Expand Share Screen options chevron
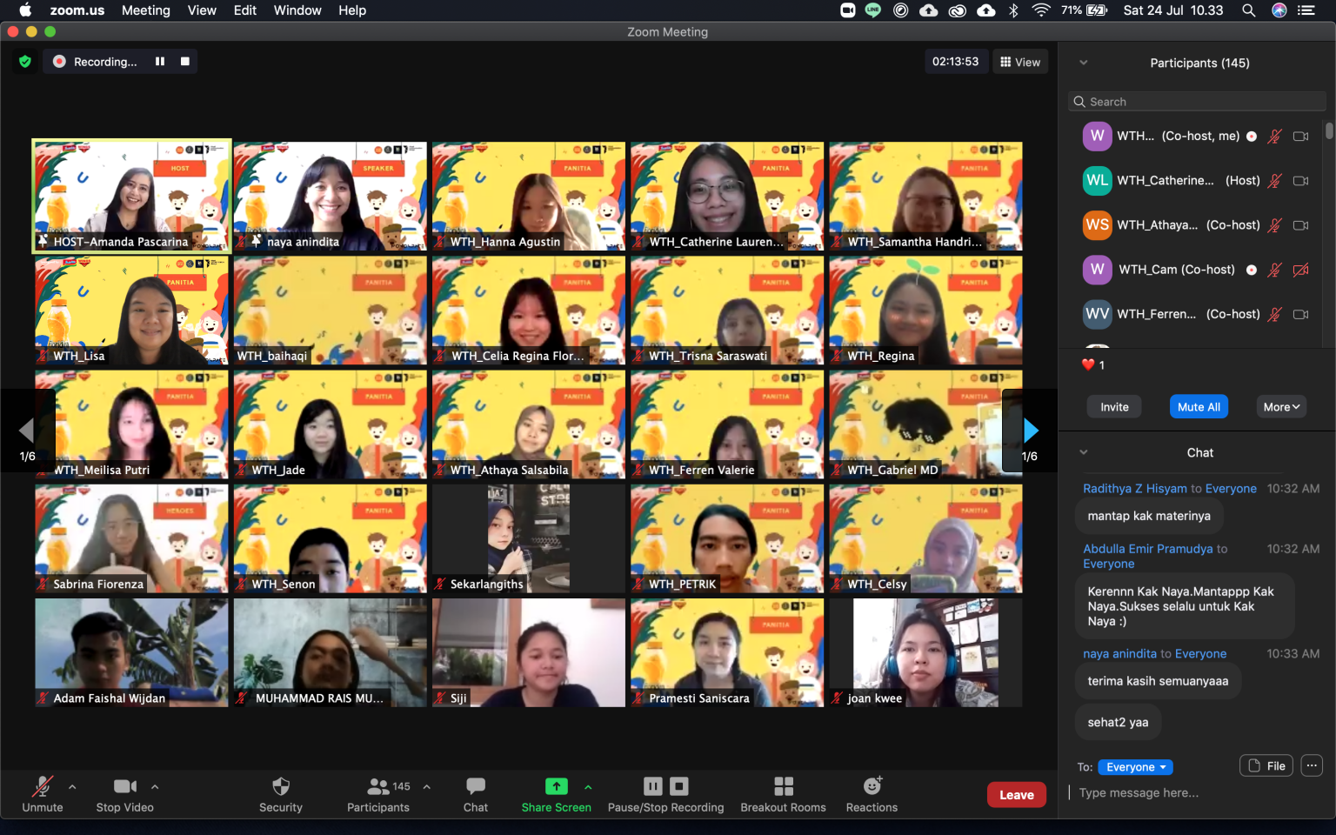 tap(589, 787)
